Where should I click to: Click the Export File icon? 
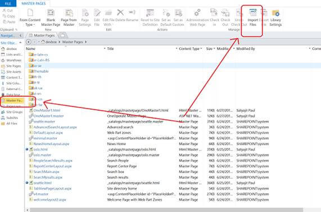pyautogui.click(x=264, y=13)
